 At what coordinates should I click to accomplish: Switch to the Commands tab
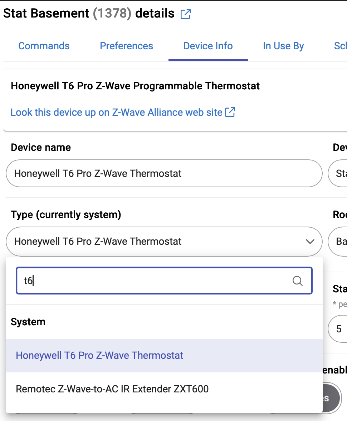(x=44, y=46)
